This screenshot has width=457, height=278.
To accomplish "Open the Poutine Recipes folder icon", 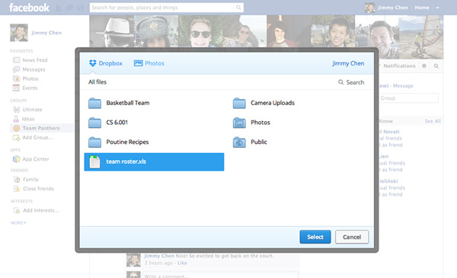I will coord(94,142).
